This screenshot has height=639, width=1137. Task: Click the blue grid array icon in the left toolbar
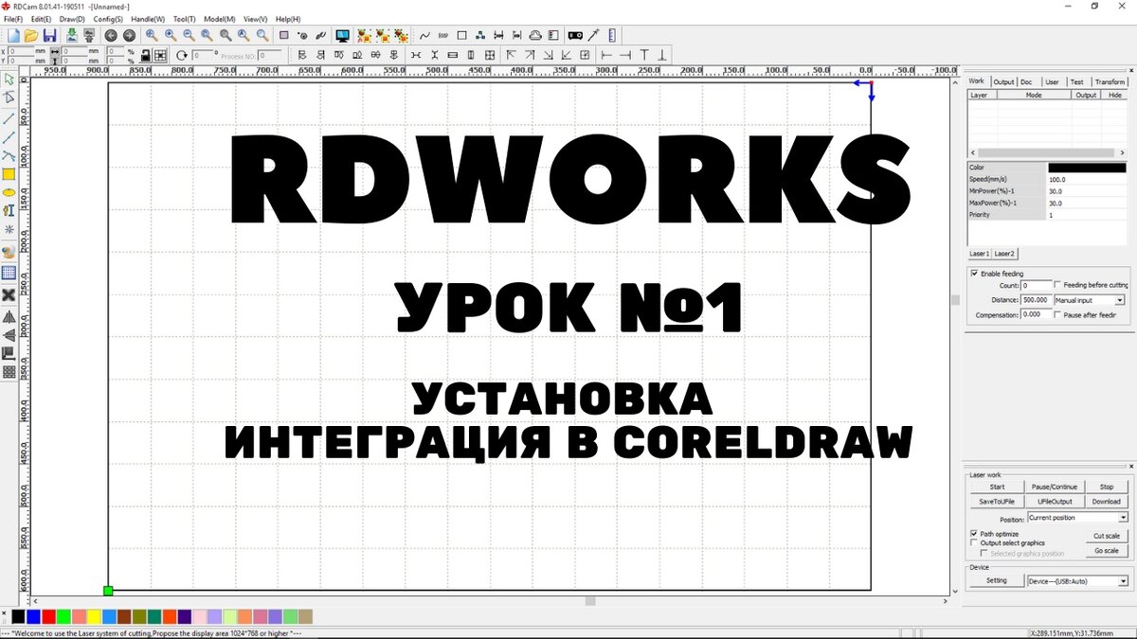point(9,274)
